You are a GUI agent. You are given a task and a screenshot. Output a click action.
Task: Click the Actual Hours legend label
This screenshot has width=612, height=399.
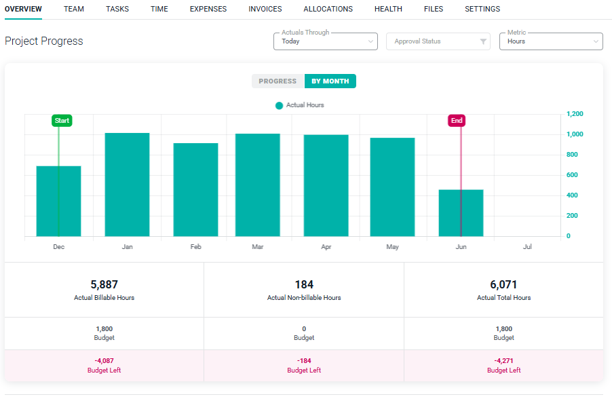pos(305,105)
